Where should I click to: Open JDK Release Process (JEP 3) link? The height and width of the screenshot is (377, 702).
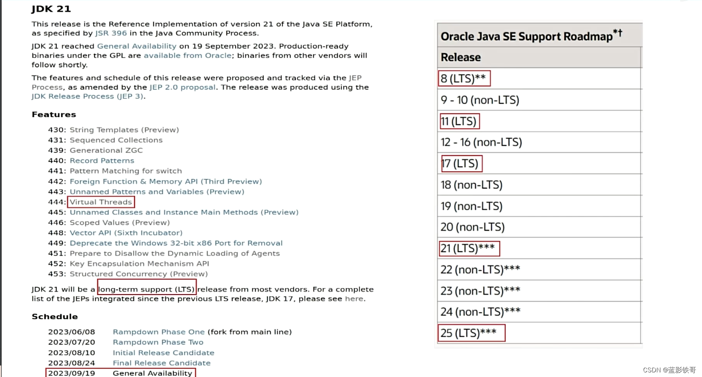point(88,96)
